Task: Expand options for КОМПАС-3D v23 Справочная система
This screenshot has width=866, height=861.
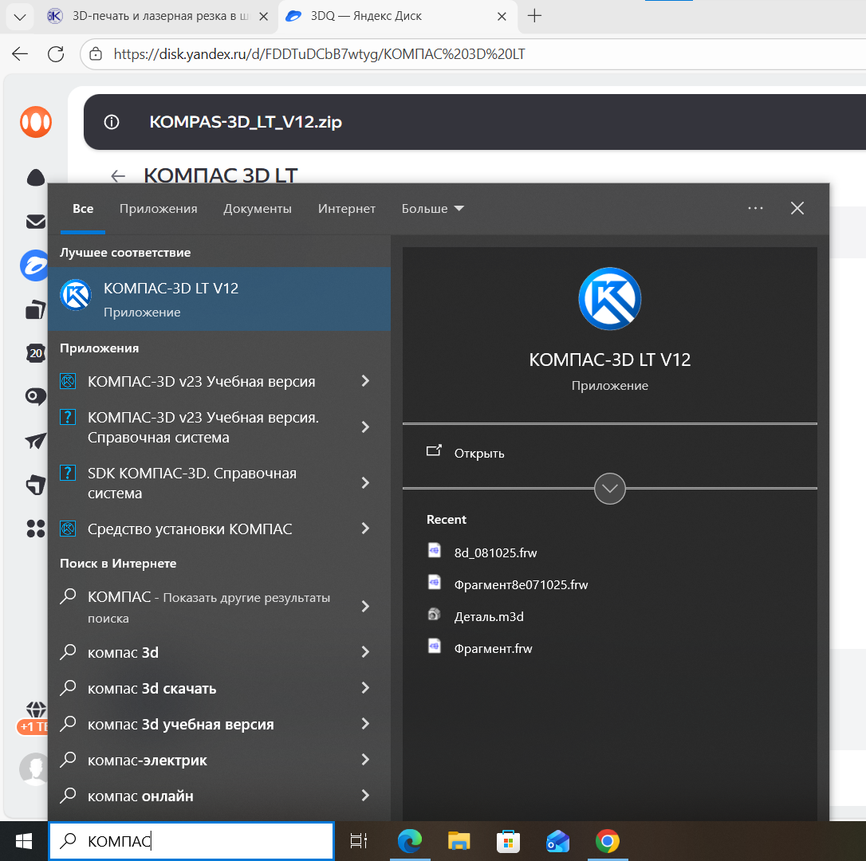Action: coord(365,427)
